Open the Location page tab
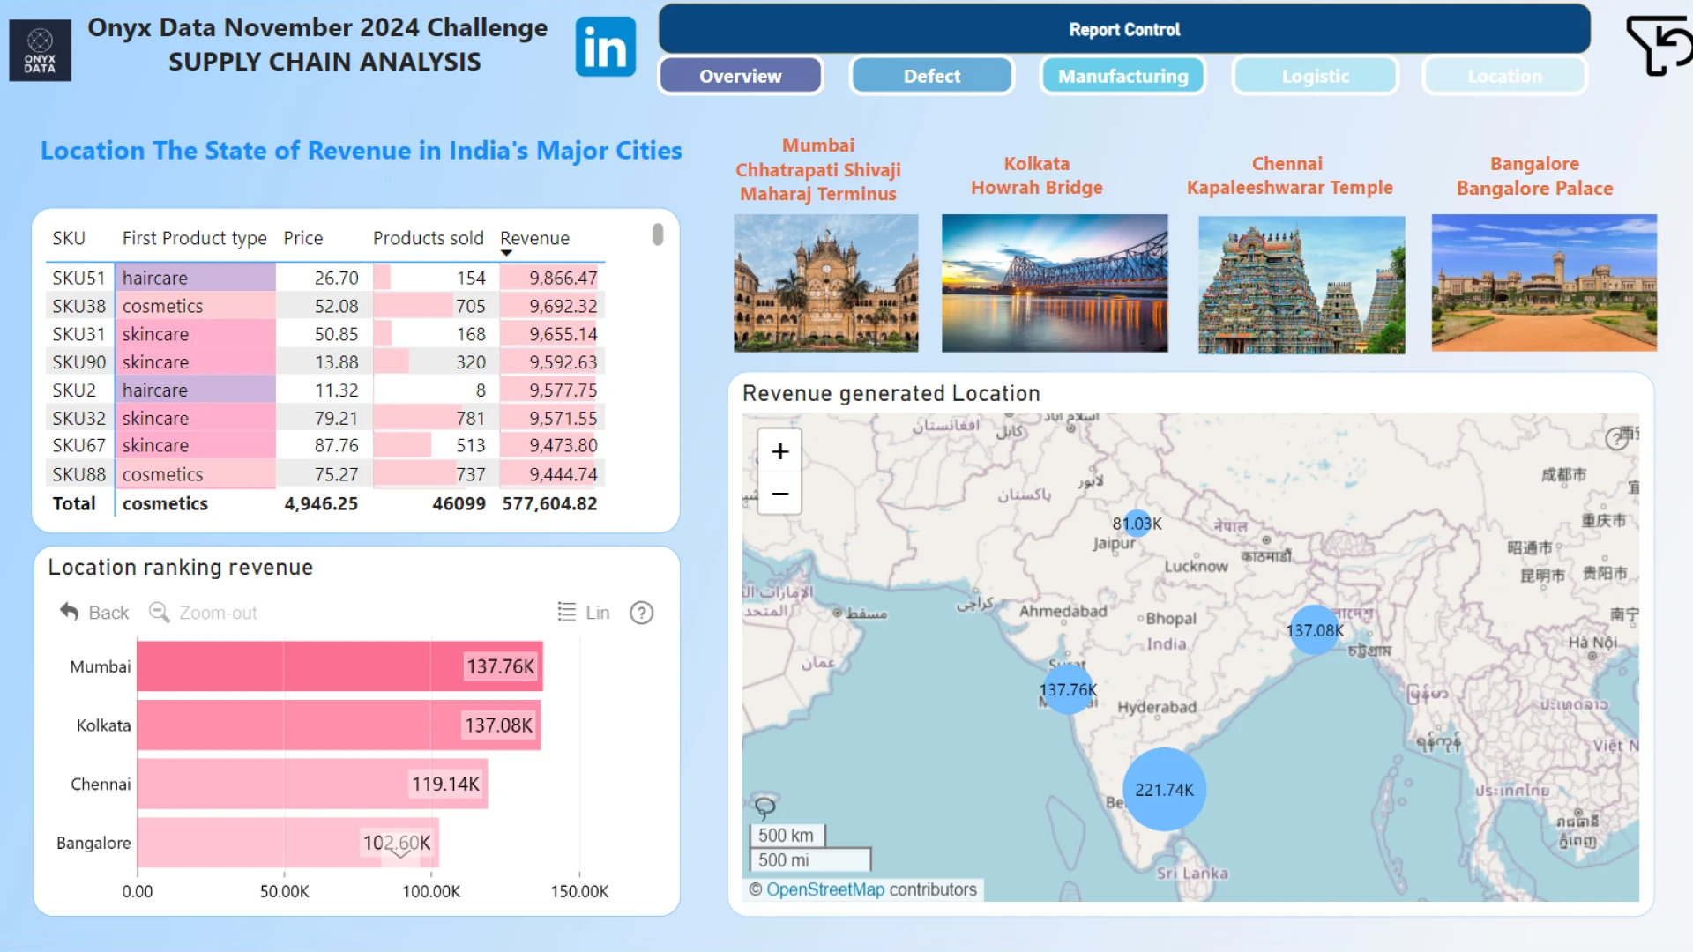Viewport: 1693px width, 952px height. tap(1505, 76)
